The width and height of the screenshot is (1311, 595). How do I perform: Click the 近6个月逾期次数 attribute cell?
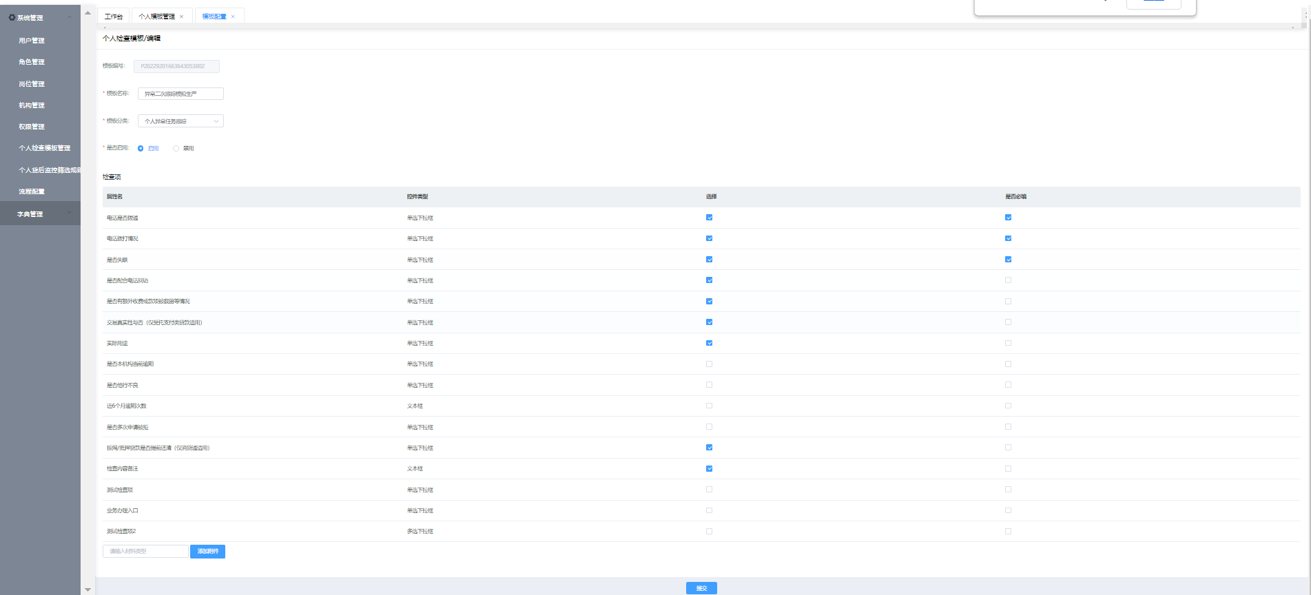point(127,406)
